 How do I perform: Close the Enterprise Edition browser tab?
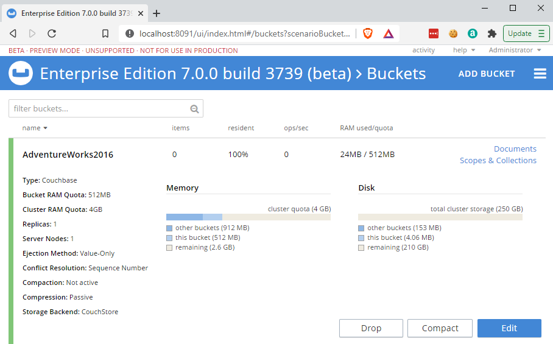[140, 13]
